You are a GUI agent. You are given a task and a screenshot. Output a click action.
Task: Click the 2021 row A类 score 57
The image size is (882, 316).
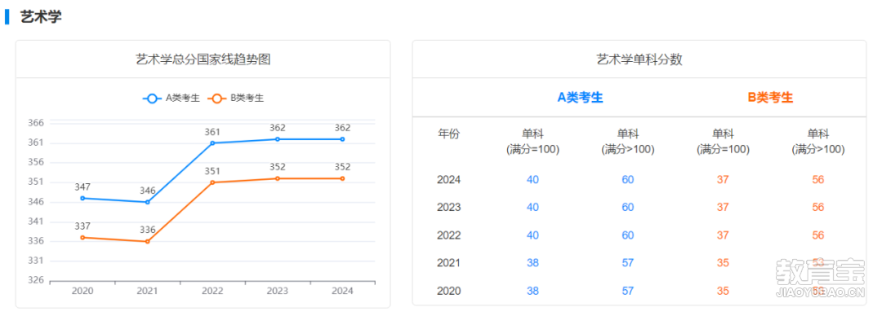pos(628,263)
